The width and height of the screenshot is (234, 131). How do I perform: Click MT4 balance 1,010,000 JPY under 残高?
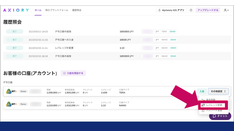tap(54, 105)
